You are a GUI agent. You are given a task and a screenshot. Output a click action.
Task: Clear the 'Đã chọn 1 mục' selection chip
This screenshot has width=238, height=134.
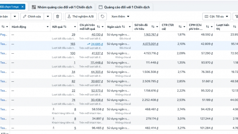tap(22, 7)
